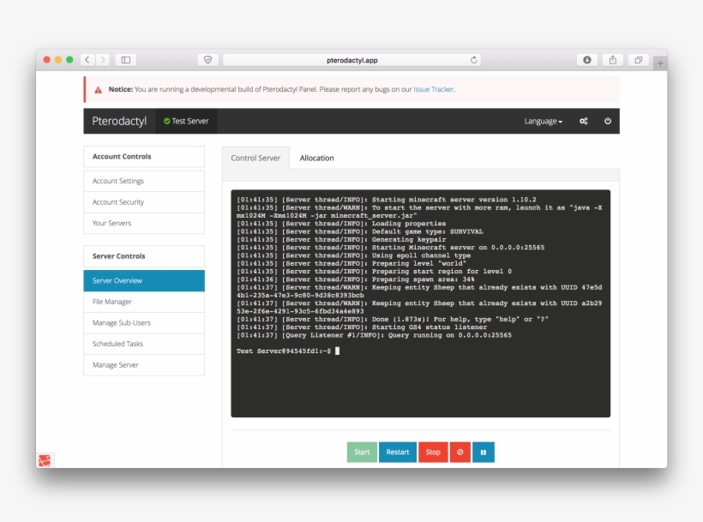Open the Language dropdown menu

(x=543, y=121)
